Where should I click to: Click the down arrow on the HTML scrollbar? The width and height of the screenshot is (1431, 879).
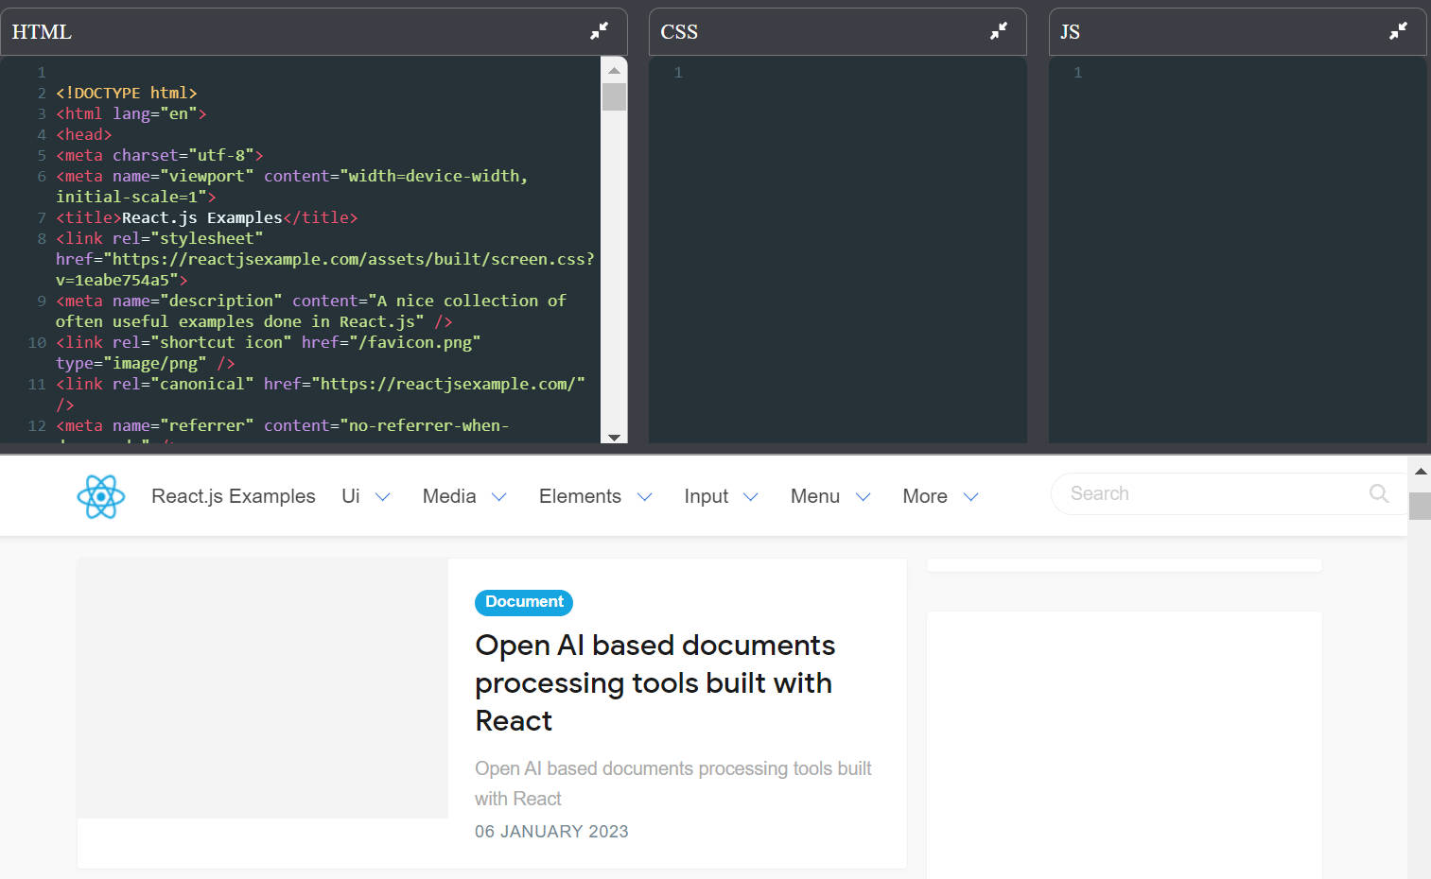614,438
